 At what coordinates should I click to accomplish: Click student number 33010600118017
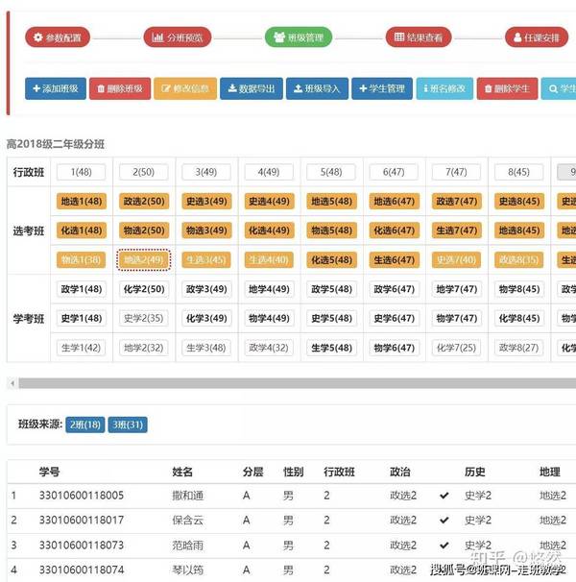coord(82,521)
